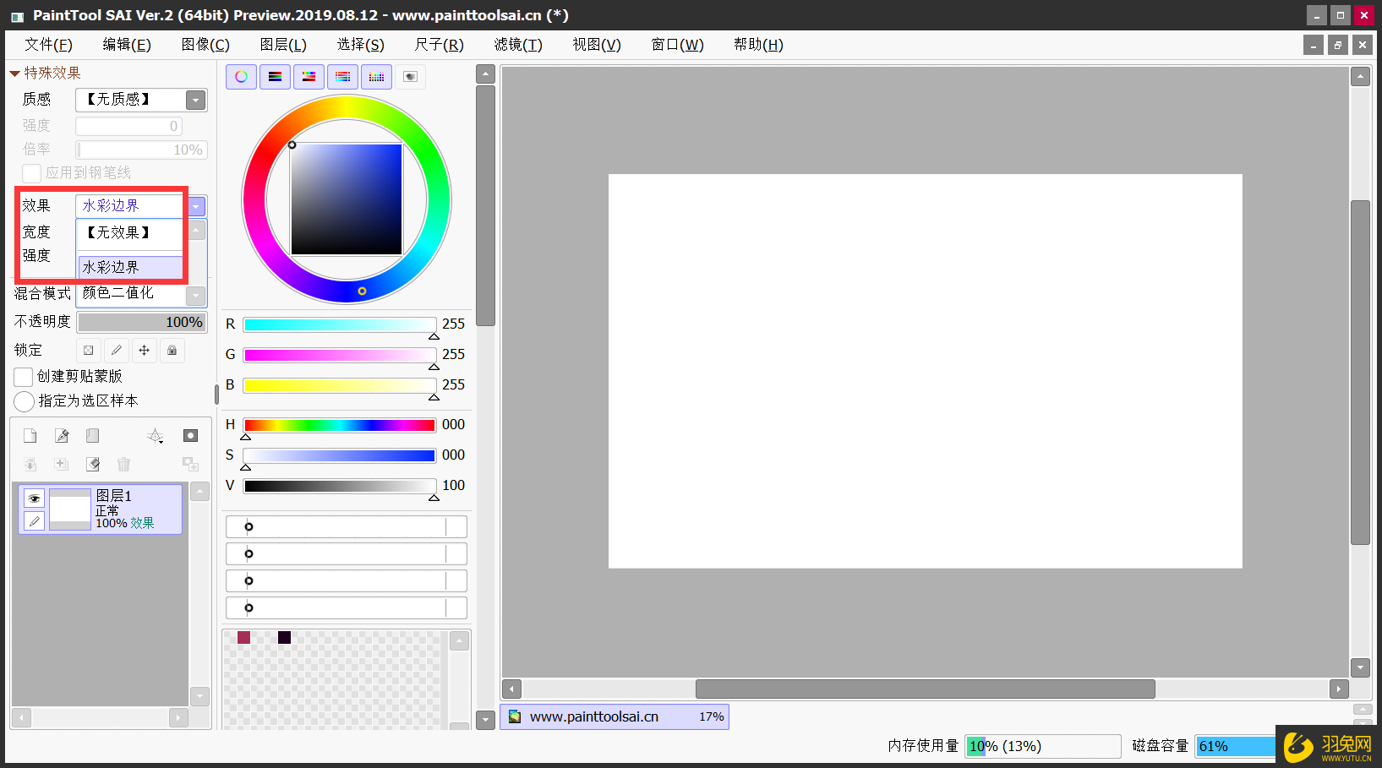This screenshot has width=1382, height=768.
Task: Toggle the swatches grid panel button
Action: [x=376, y=77]
